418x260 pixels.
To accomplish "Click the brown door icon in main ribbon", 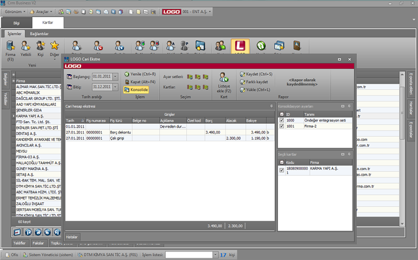I will tap(297, 46).
